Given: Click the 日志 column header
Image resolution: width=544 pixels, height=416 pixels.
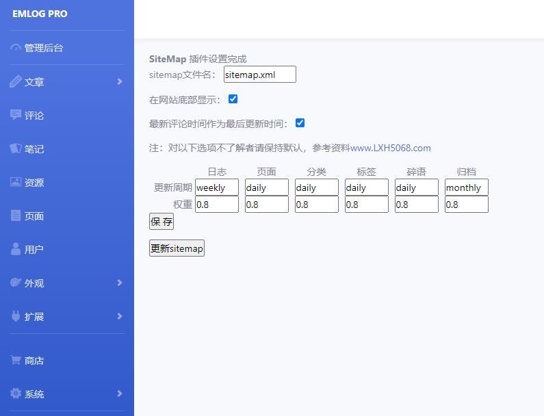Looking at the screenshot, I should 217,172.
